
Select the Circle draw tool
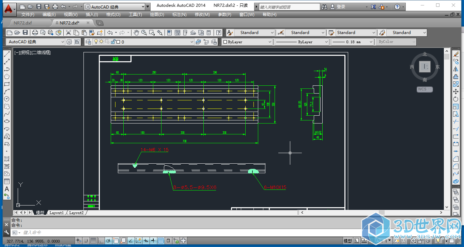(x=6, y=99)
